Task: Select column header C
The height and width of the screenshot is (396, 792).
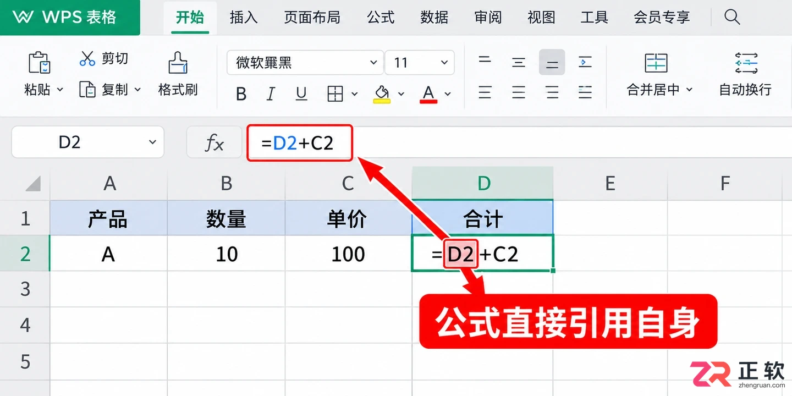Action: click(x=348, y=184)
